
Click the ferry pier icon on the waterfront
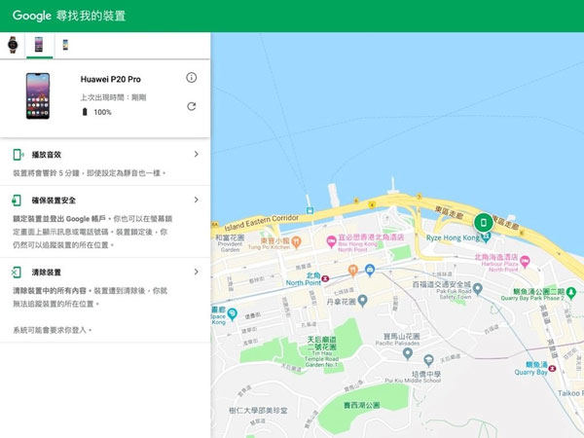[x=310, y=210]
